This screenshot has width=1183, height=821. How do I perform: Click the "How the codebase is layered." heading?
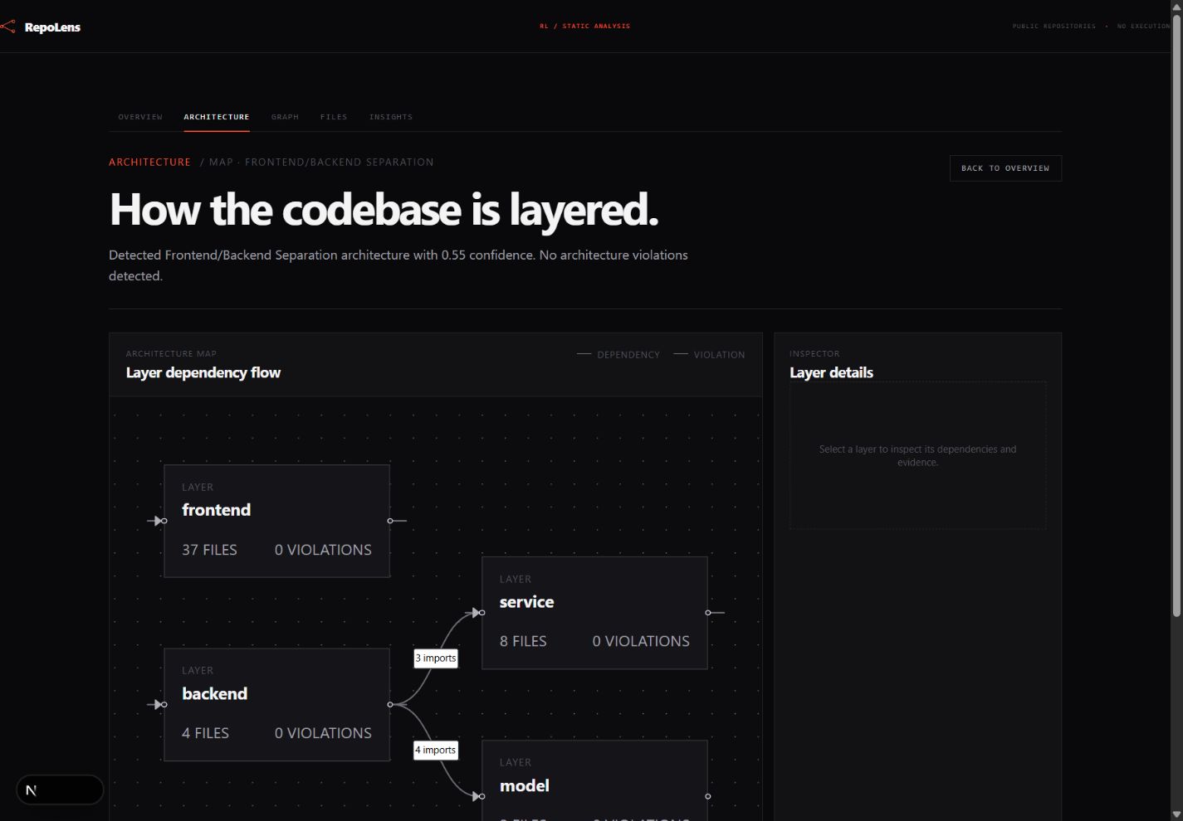point(384,210)
